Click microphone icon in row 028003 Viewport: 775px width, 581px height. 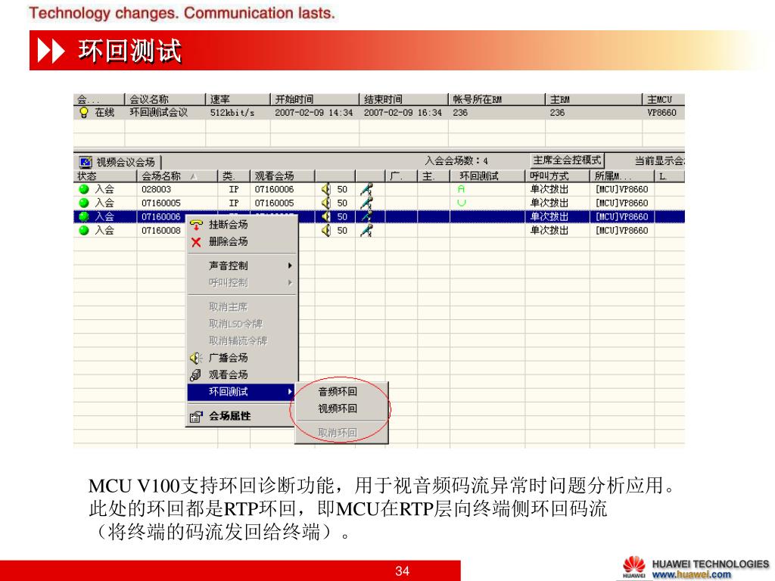366,189
